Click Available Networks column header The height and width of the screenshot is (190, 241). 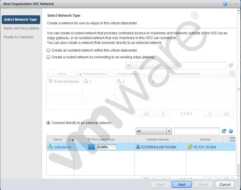point(187,74)
